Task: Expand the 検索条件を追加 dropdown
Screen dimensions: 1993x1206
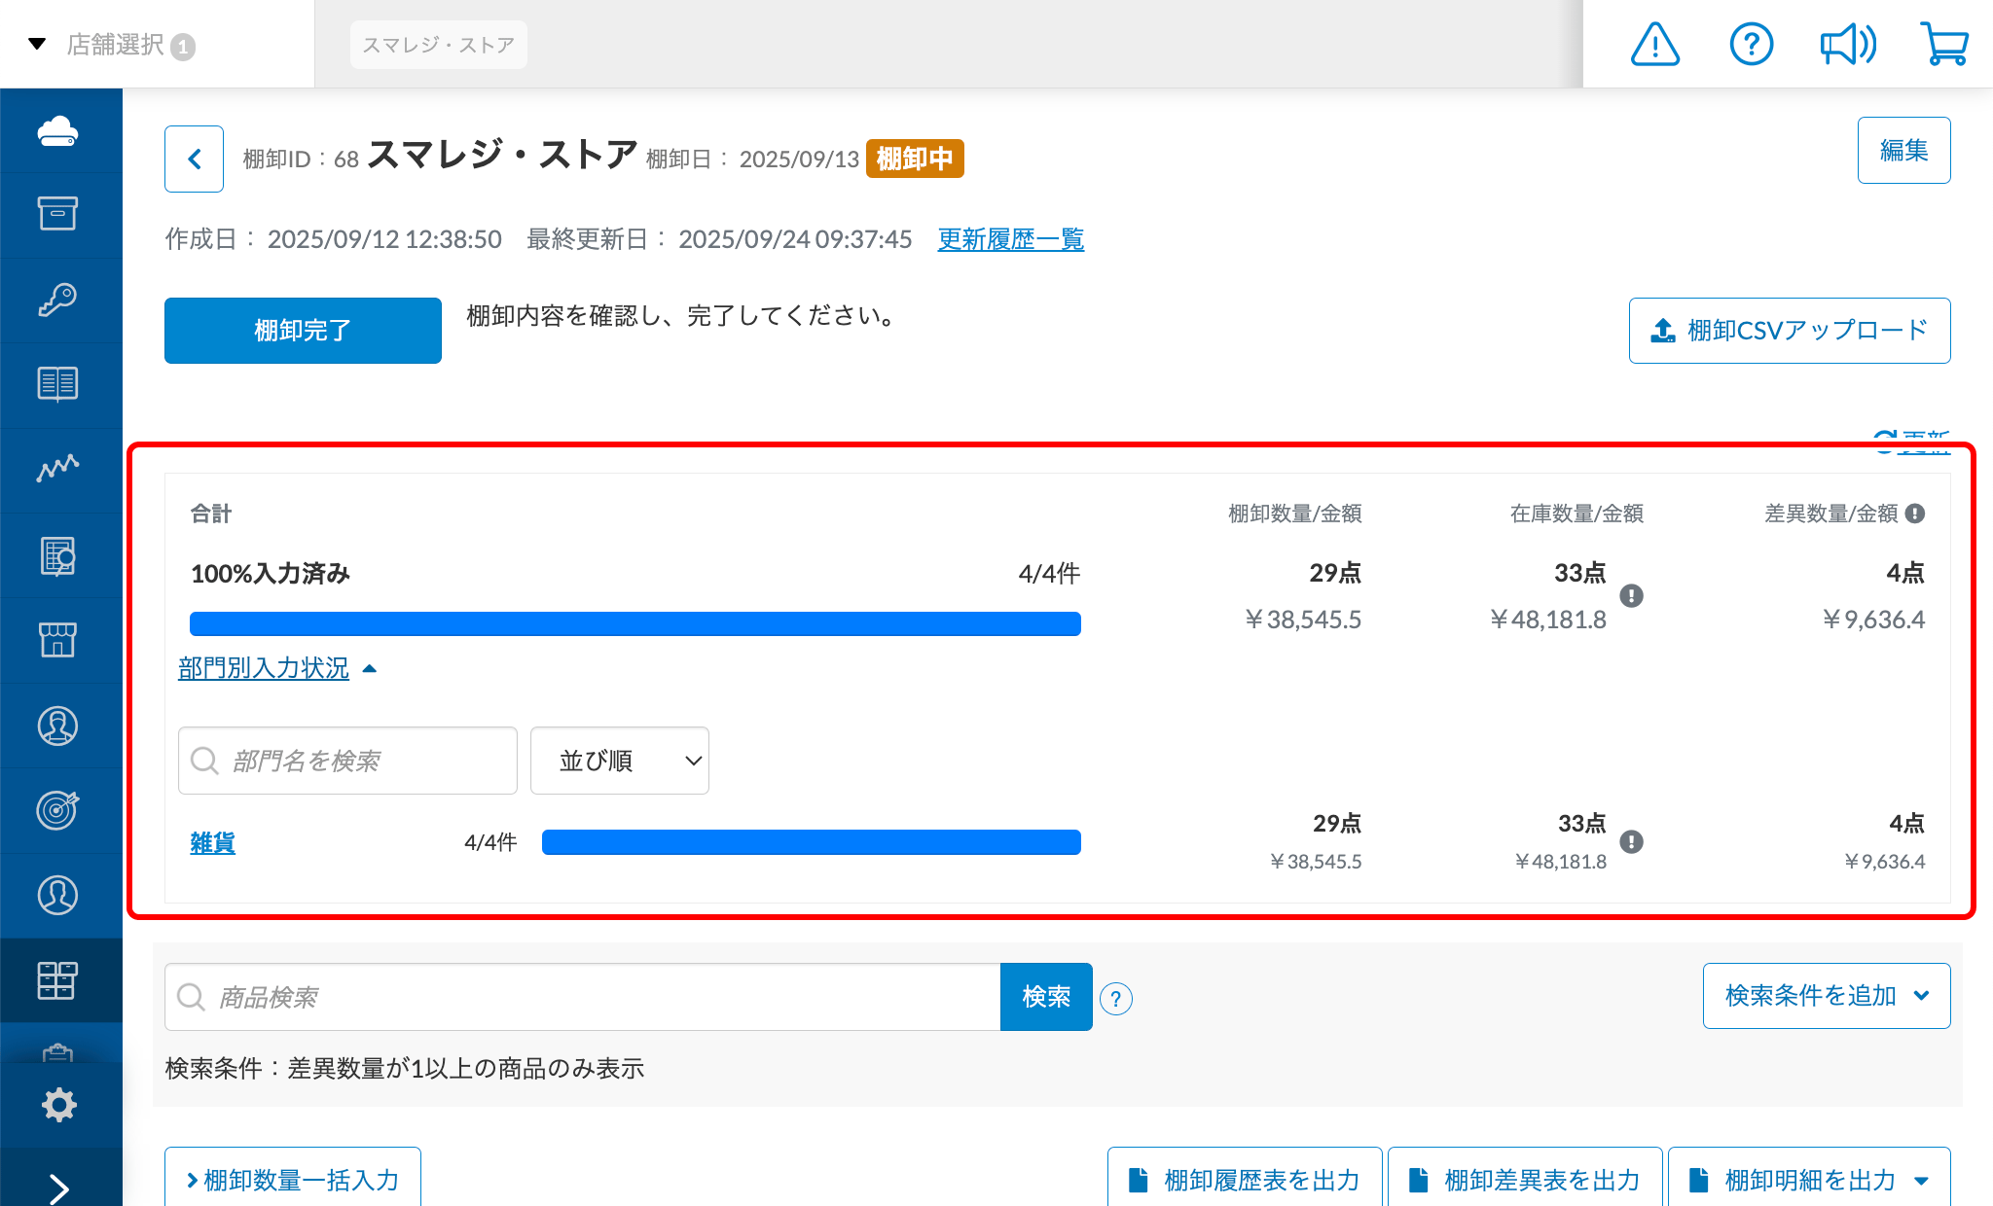Action: pyautogui.click(x=1826, y=996)
